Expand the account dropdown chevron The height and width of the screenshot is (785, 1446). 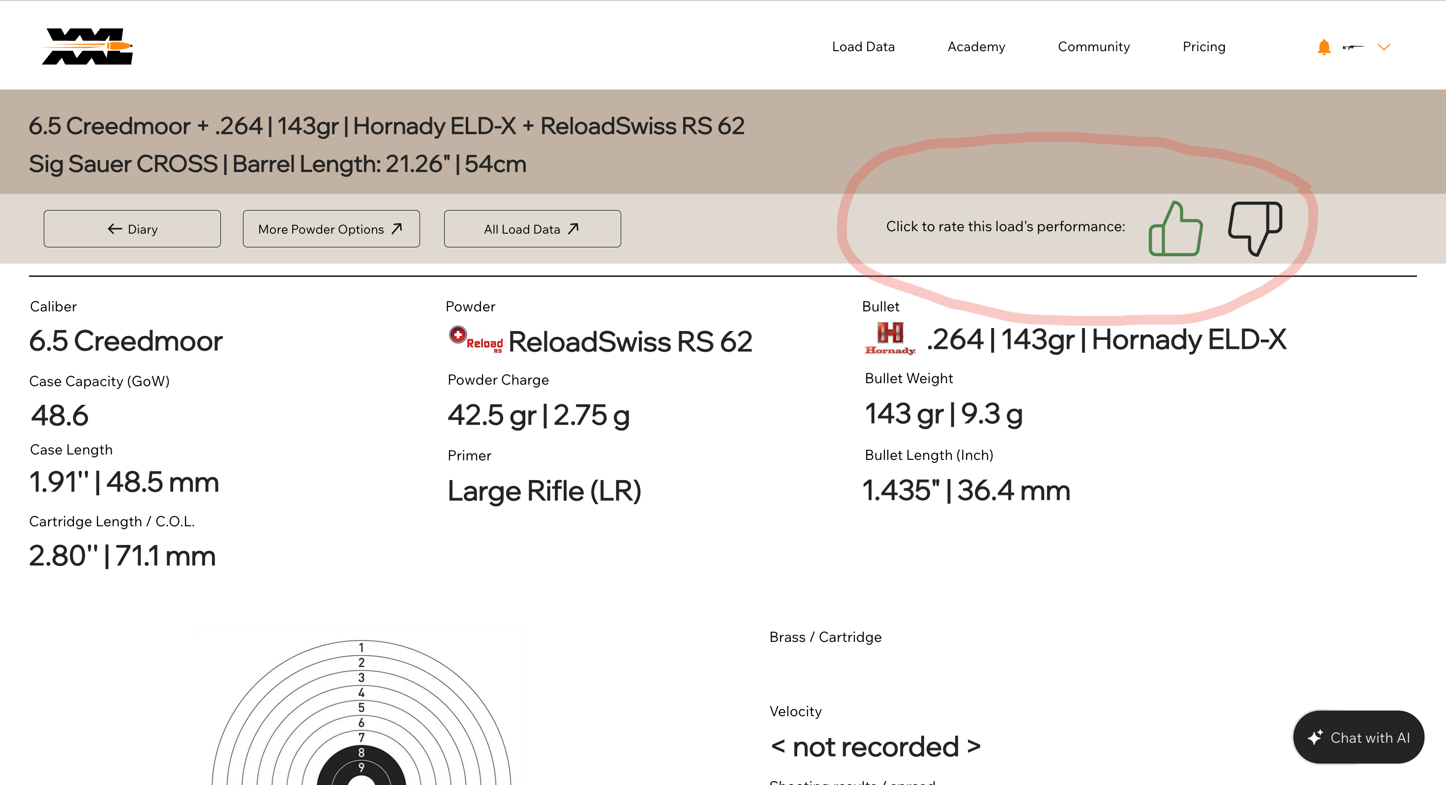point(1384,47)
